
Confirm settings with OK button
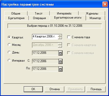33,89
